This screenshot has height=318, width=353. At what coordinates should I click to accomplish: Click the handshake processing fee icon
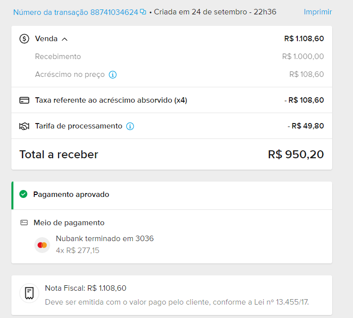tap(24, 126)
